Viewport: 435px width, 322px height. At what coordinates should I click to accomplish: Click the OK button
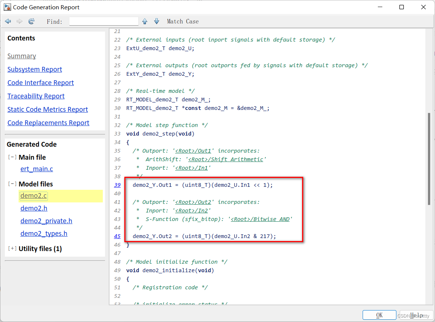379,315
